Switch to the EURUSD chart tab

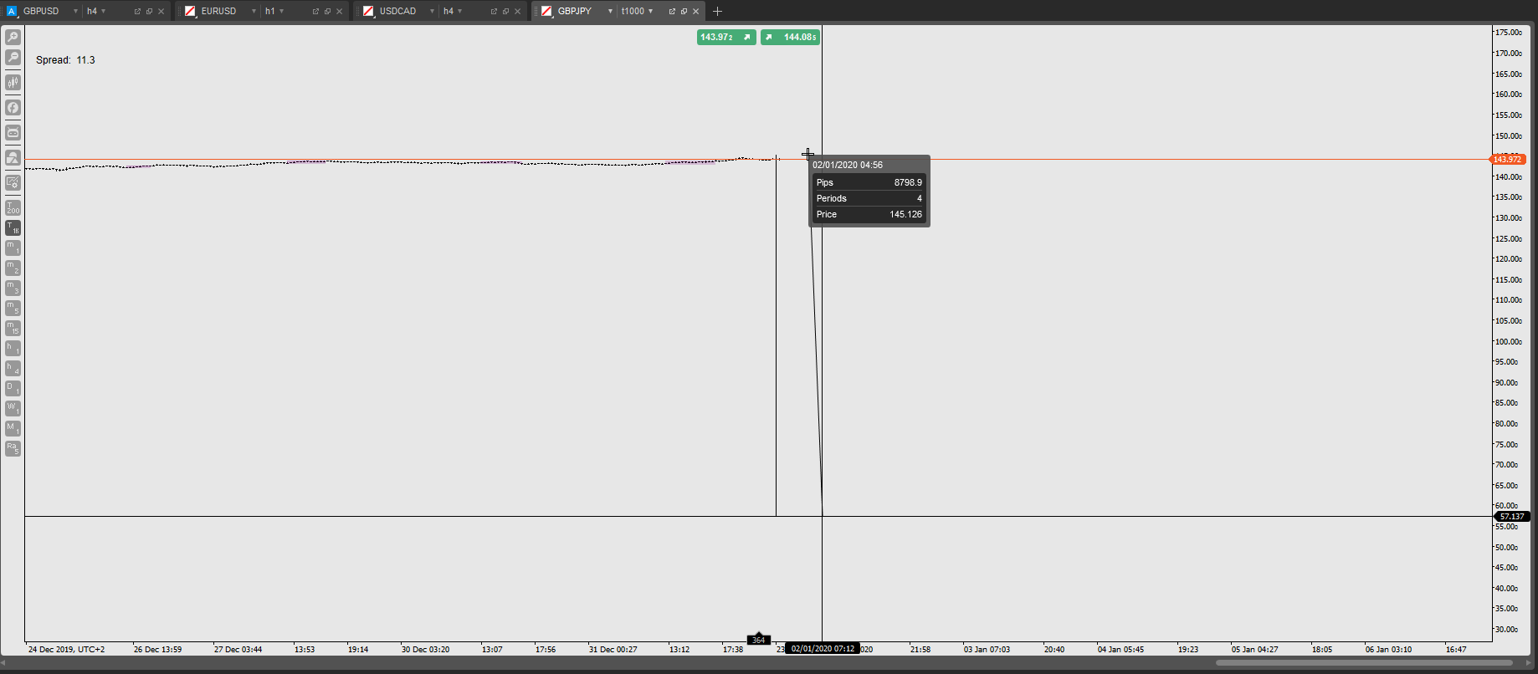pyautogui.click(x=218, y=11)
